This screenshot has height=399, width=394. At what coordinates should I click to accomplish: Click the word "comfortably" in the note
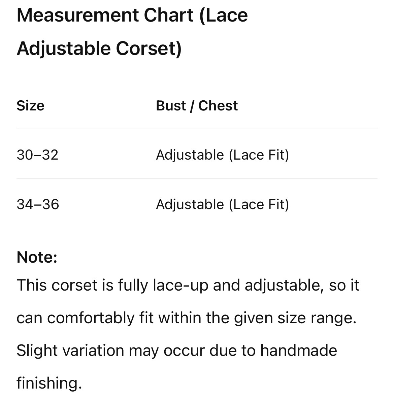pos(91,318)
